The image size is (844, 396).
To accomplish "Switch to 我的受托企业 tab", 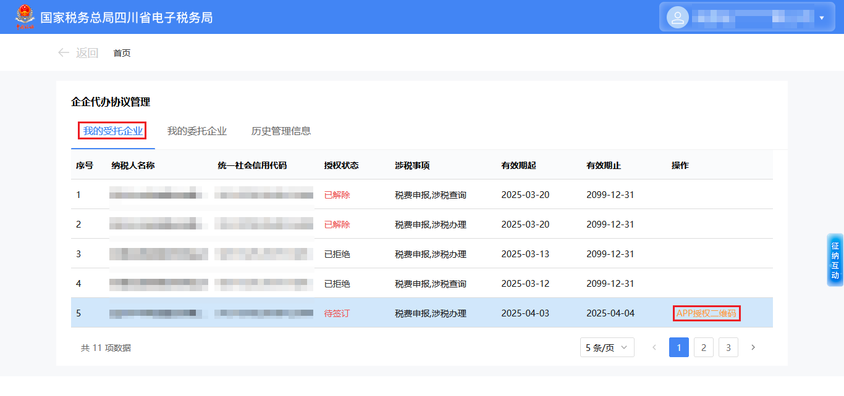I will (112, 131).
